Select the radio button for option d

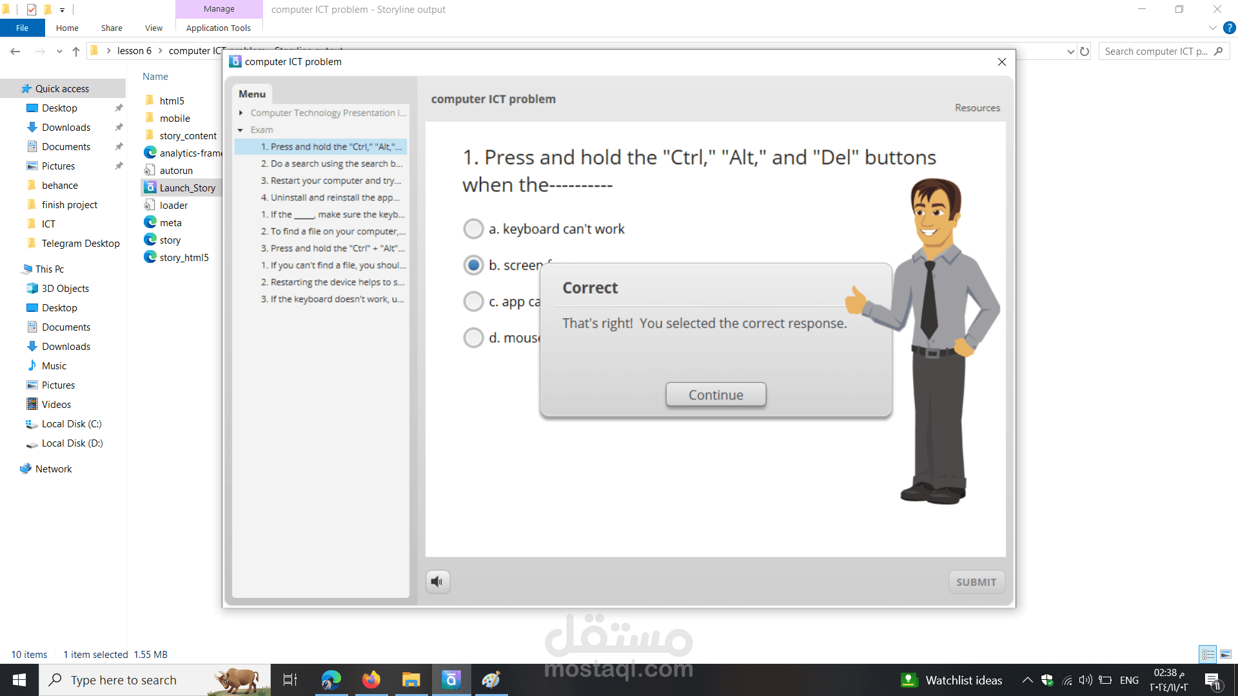click(473, 338)
